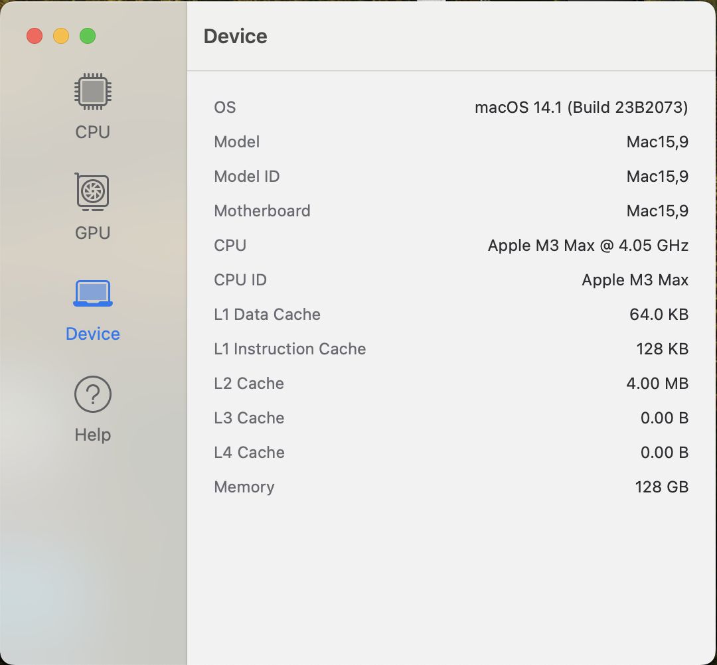Viewport: 717px width, 665px height.
Task: Open the GPU section graphics card icon
Action: 93,192
